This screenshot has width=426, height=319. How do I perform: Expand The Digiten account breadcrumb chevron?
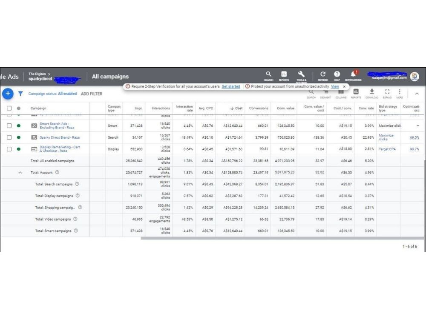pyautogui.click(x=49, y=74)
